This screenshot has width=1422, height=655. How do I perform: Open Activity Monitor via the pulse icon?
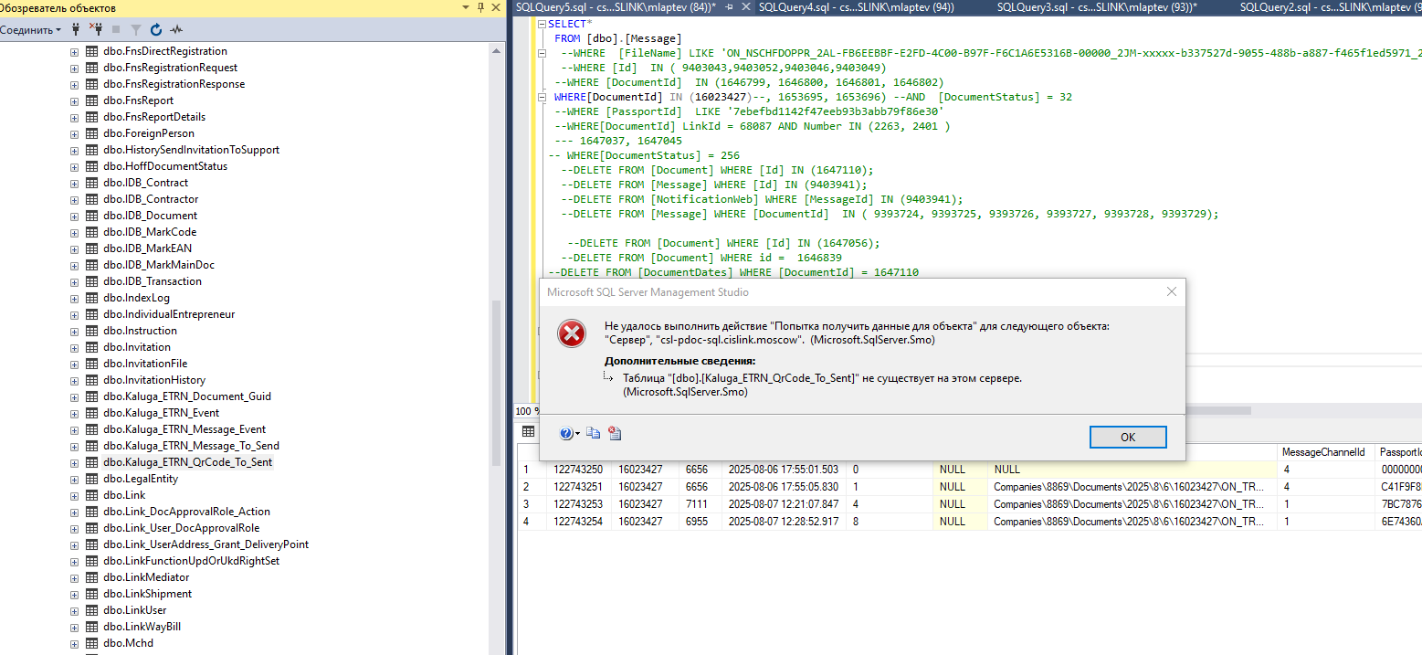tap(175, 30)
